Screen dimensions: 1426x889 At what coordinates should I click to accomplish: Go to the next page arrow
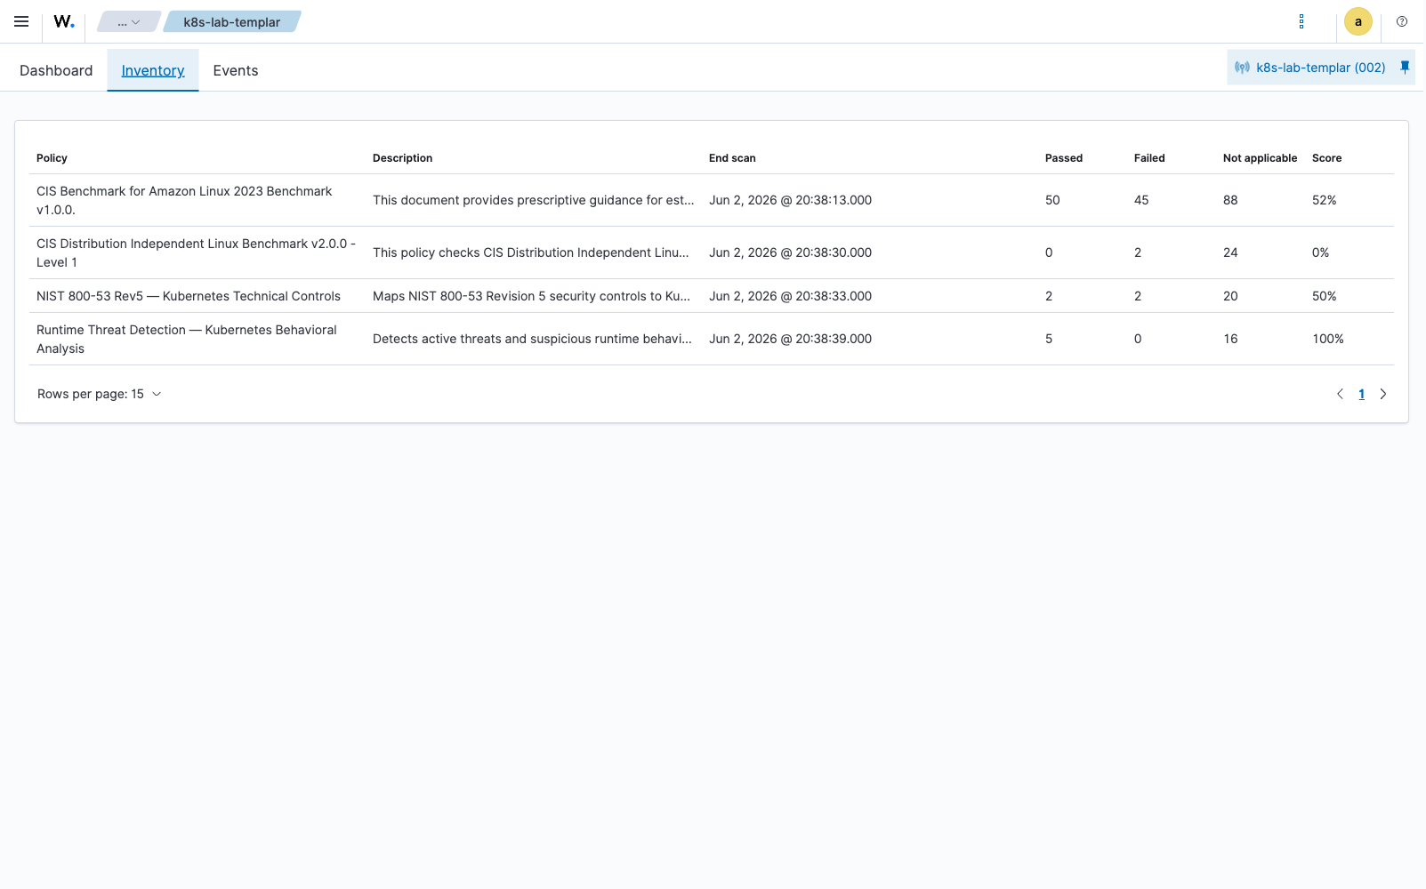(1383, 394)
